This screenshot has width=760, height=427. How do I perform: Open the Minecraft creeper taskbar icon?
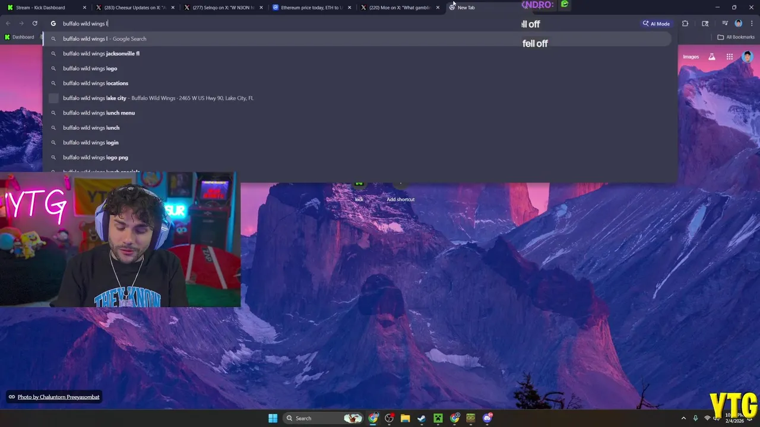point(438,418)
